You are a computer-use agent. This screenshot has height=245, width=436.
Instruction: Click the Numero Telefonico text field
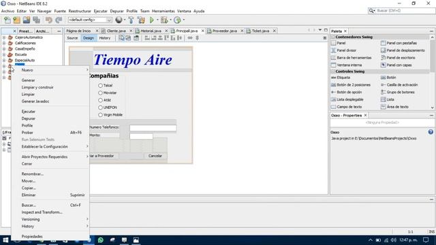pos(153,128)
